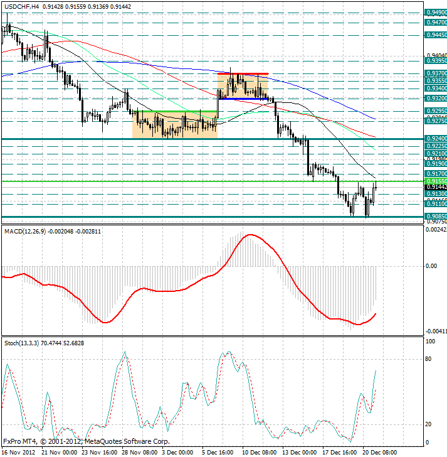Viewport: 447px width, 457px height.
Task: Select the 0.9490 price level label
Action: (436, 13)
